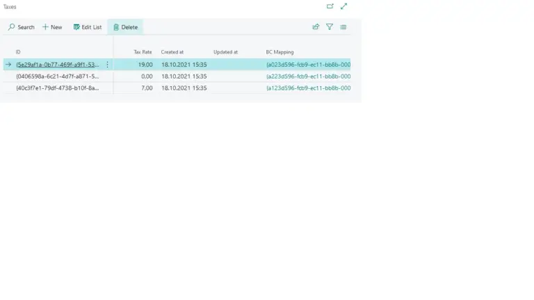The height and width of the screenshot is (300, 534).
Task: Open the 5e29af1a tax ID link
Action: click(x=58, y=65)
